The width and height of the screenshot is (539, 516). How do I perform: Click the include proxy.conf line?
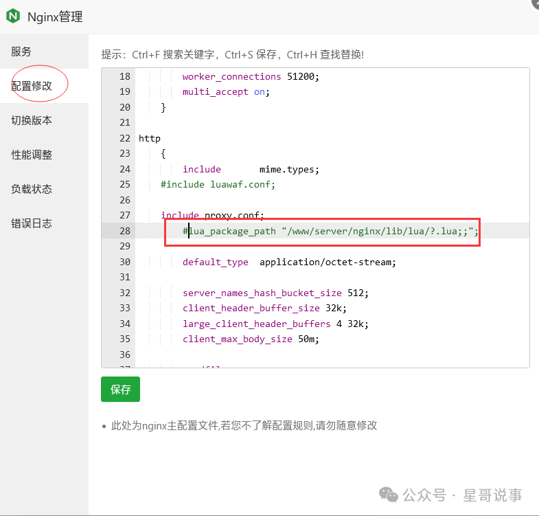coord(212,215)
